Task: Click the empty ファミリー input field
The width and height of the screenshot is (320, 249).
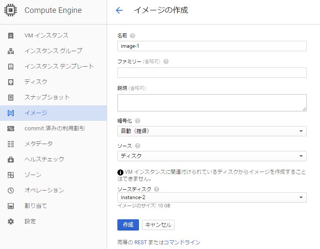Action: tap(212, 73)
